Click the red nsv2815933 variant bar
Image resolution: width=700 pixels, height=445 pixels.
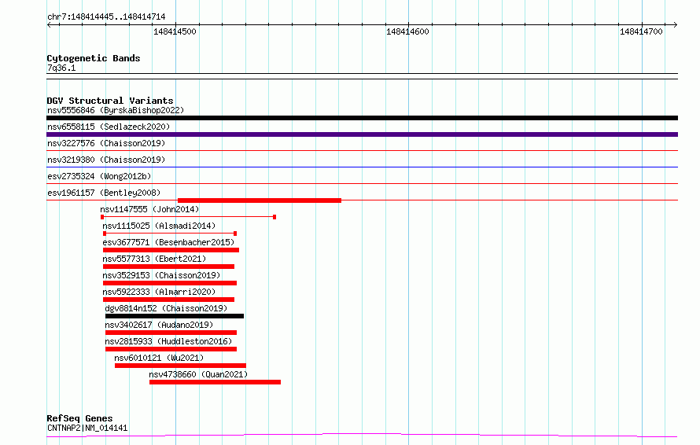[x=171, y=349]
